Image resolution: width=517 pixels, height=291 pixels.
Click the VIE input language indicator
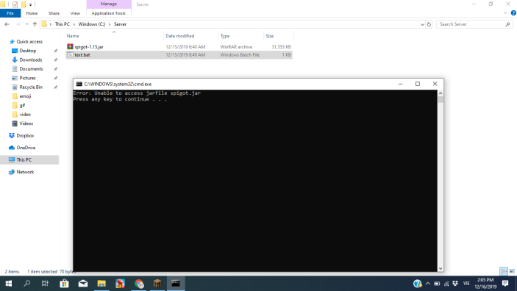coord(466,284)
